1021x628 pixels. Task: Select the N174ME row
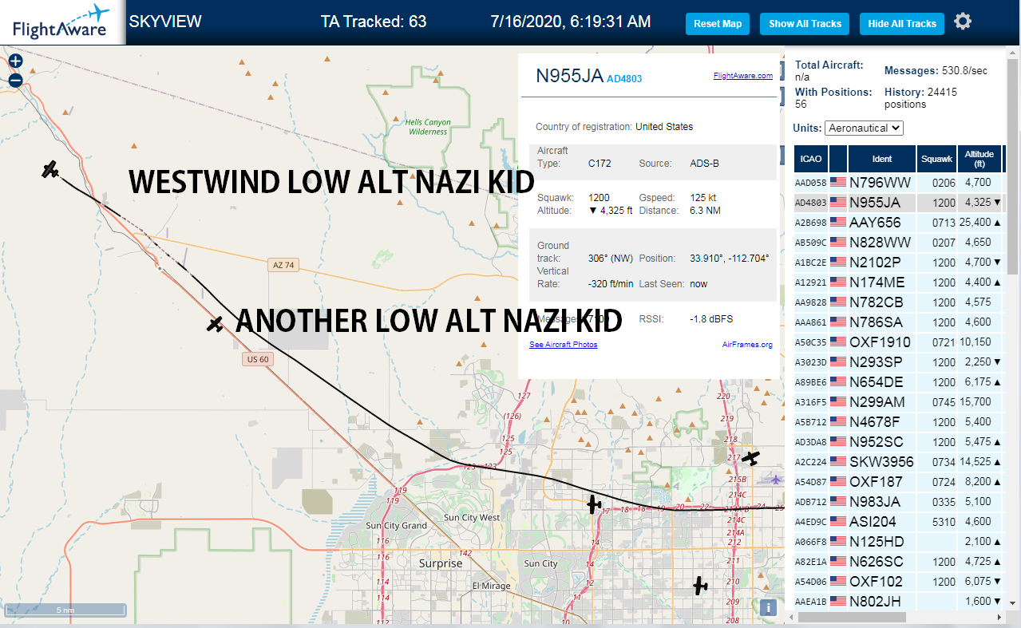pos(898,282)
